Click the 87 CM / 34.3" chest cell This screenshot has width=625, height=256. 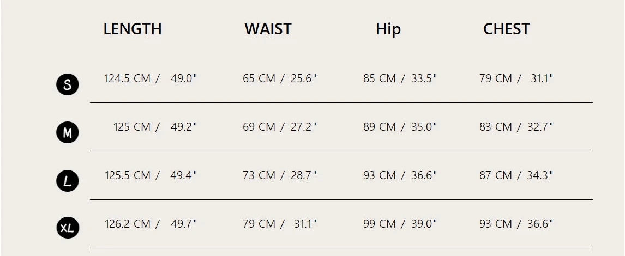click(x=516, y=175)
